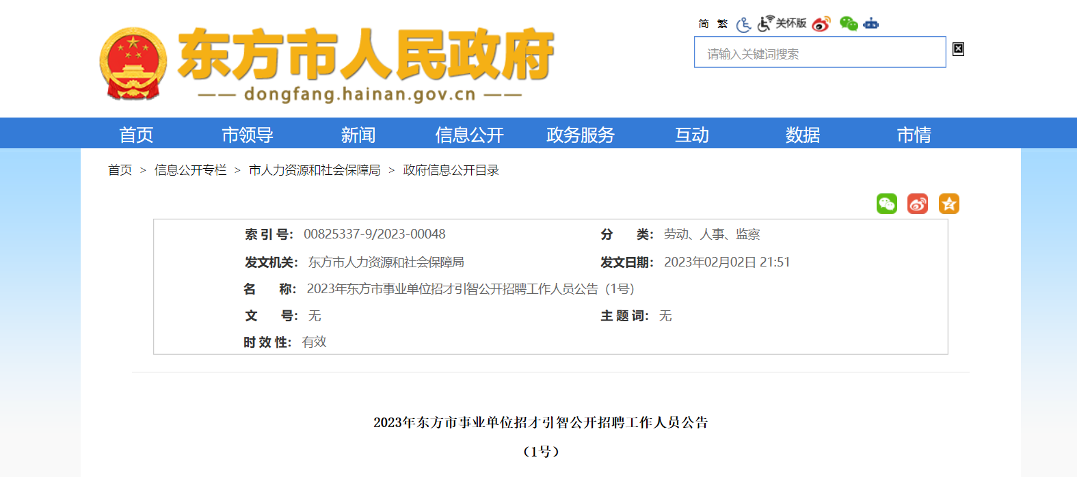Open 信息公开专栏 breadcrumb link
This screenshot has height=477, width=1077.
coord(191,170)
